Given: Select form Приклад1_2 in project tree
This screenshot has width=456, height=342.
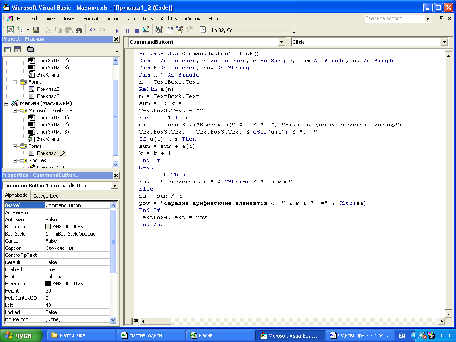Looking at the screenshot, I should (x=51, y=153).
